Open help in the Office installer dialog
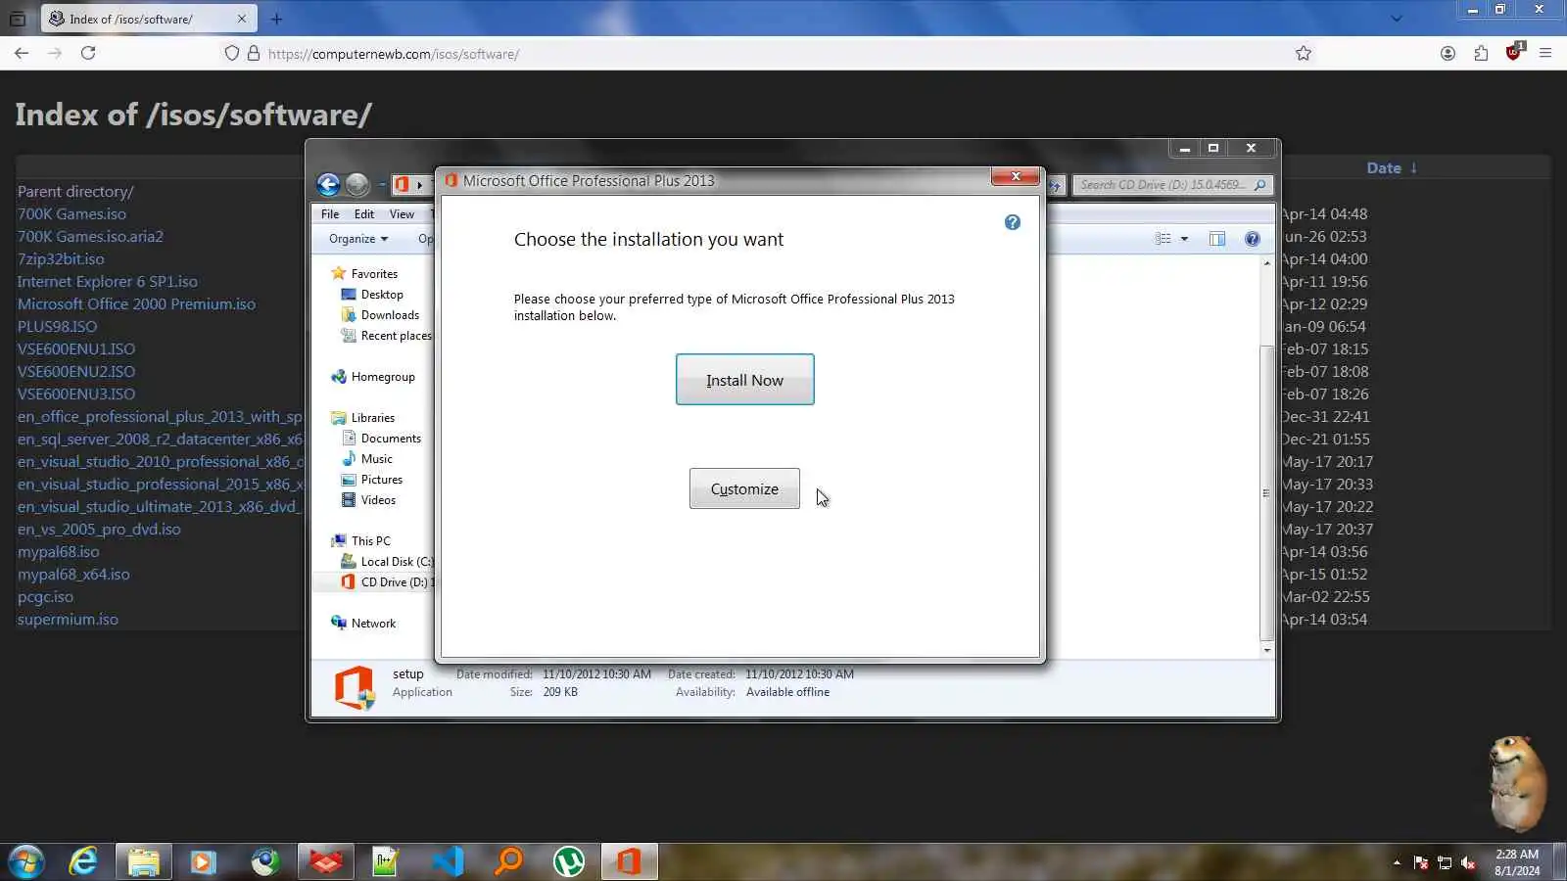1567x881 pixels. [x=1013, y=222]
